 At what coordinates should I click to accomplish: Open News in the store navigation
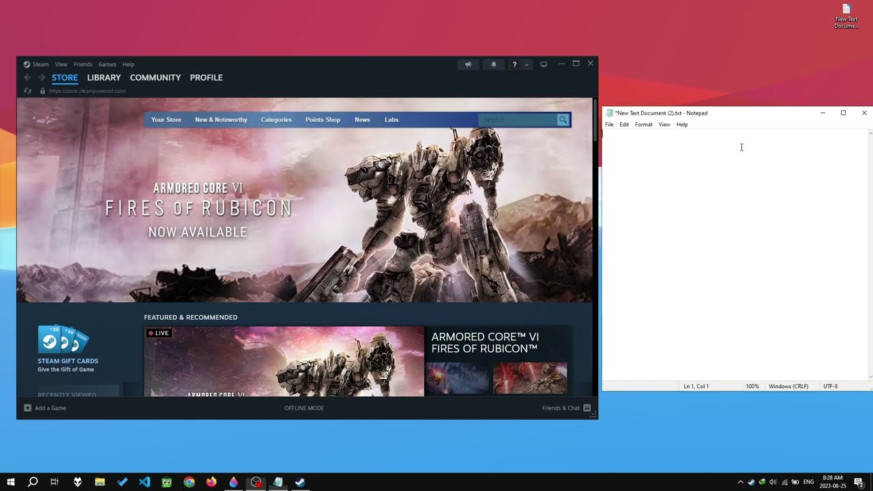click(362, 120)
